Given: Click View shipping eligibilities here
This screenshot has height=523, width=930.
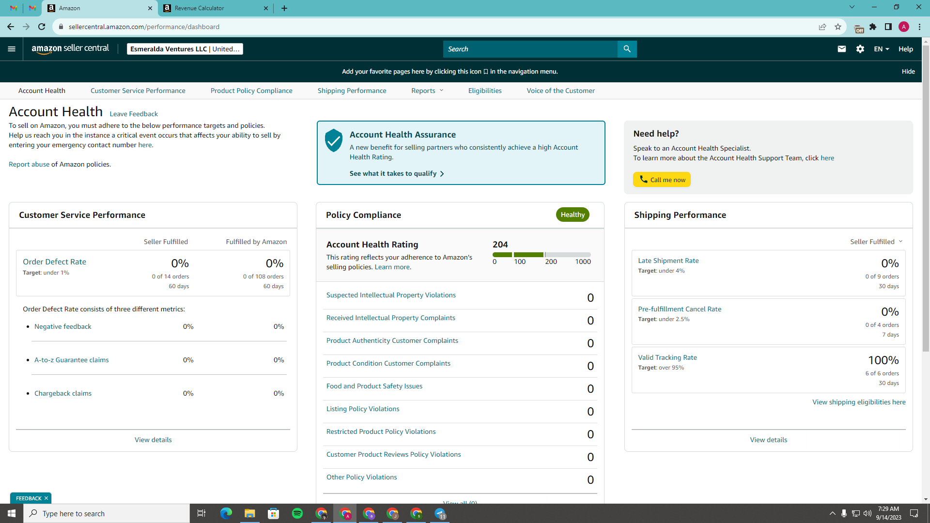Looking at the screenshot, I should pyautogui.click(x=859, y=402).
